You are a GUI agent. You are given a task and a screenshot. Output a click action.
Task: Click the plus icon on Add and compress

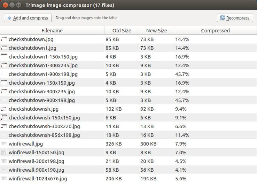[9, 18]
